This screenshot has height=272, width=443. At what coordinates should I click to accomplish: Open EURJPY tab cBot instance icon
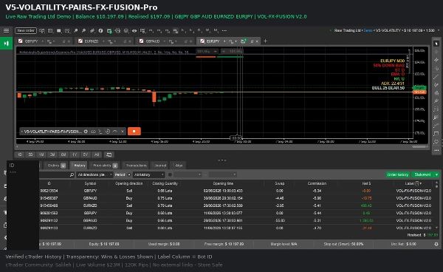(243, 41)
